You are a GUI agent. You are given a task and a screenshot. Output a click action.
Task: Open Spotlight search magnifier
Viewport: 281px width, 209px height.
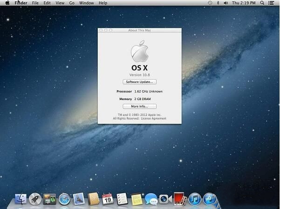(x=262, y=3)
